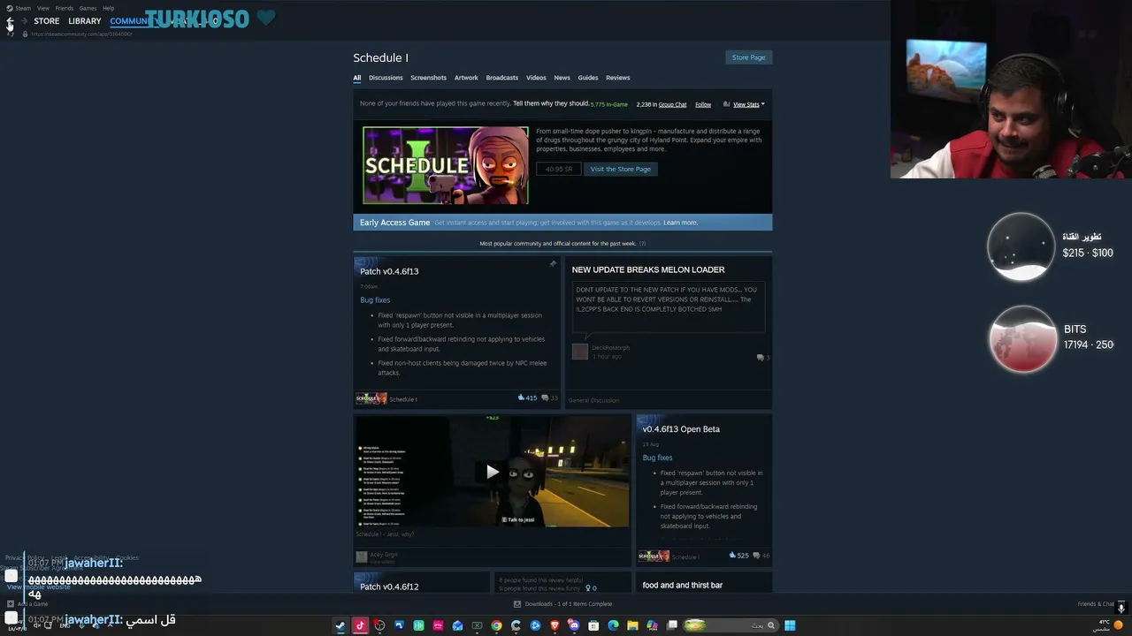Select the All tab
This screenshot has width=1132, height=636.
click(357, 78)
